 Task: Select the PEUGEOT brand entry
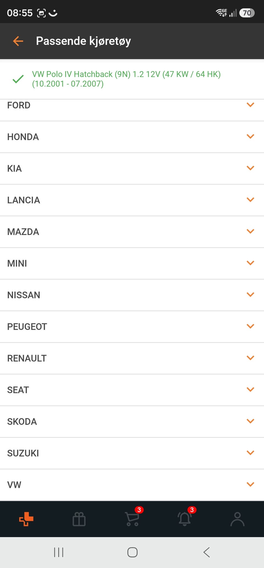pyautogui.click(x=132, y=327)
